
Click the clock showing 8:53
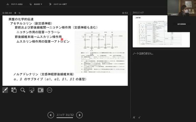point(125,13)
